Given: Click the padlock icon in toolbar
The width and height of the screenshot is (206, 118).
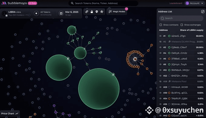Looking at the screenshot, I should coord(92,12).
